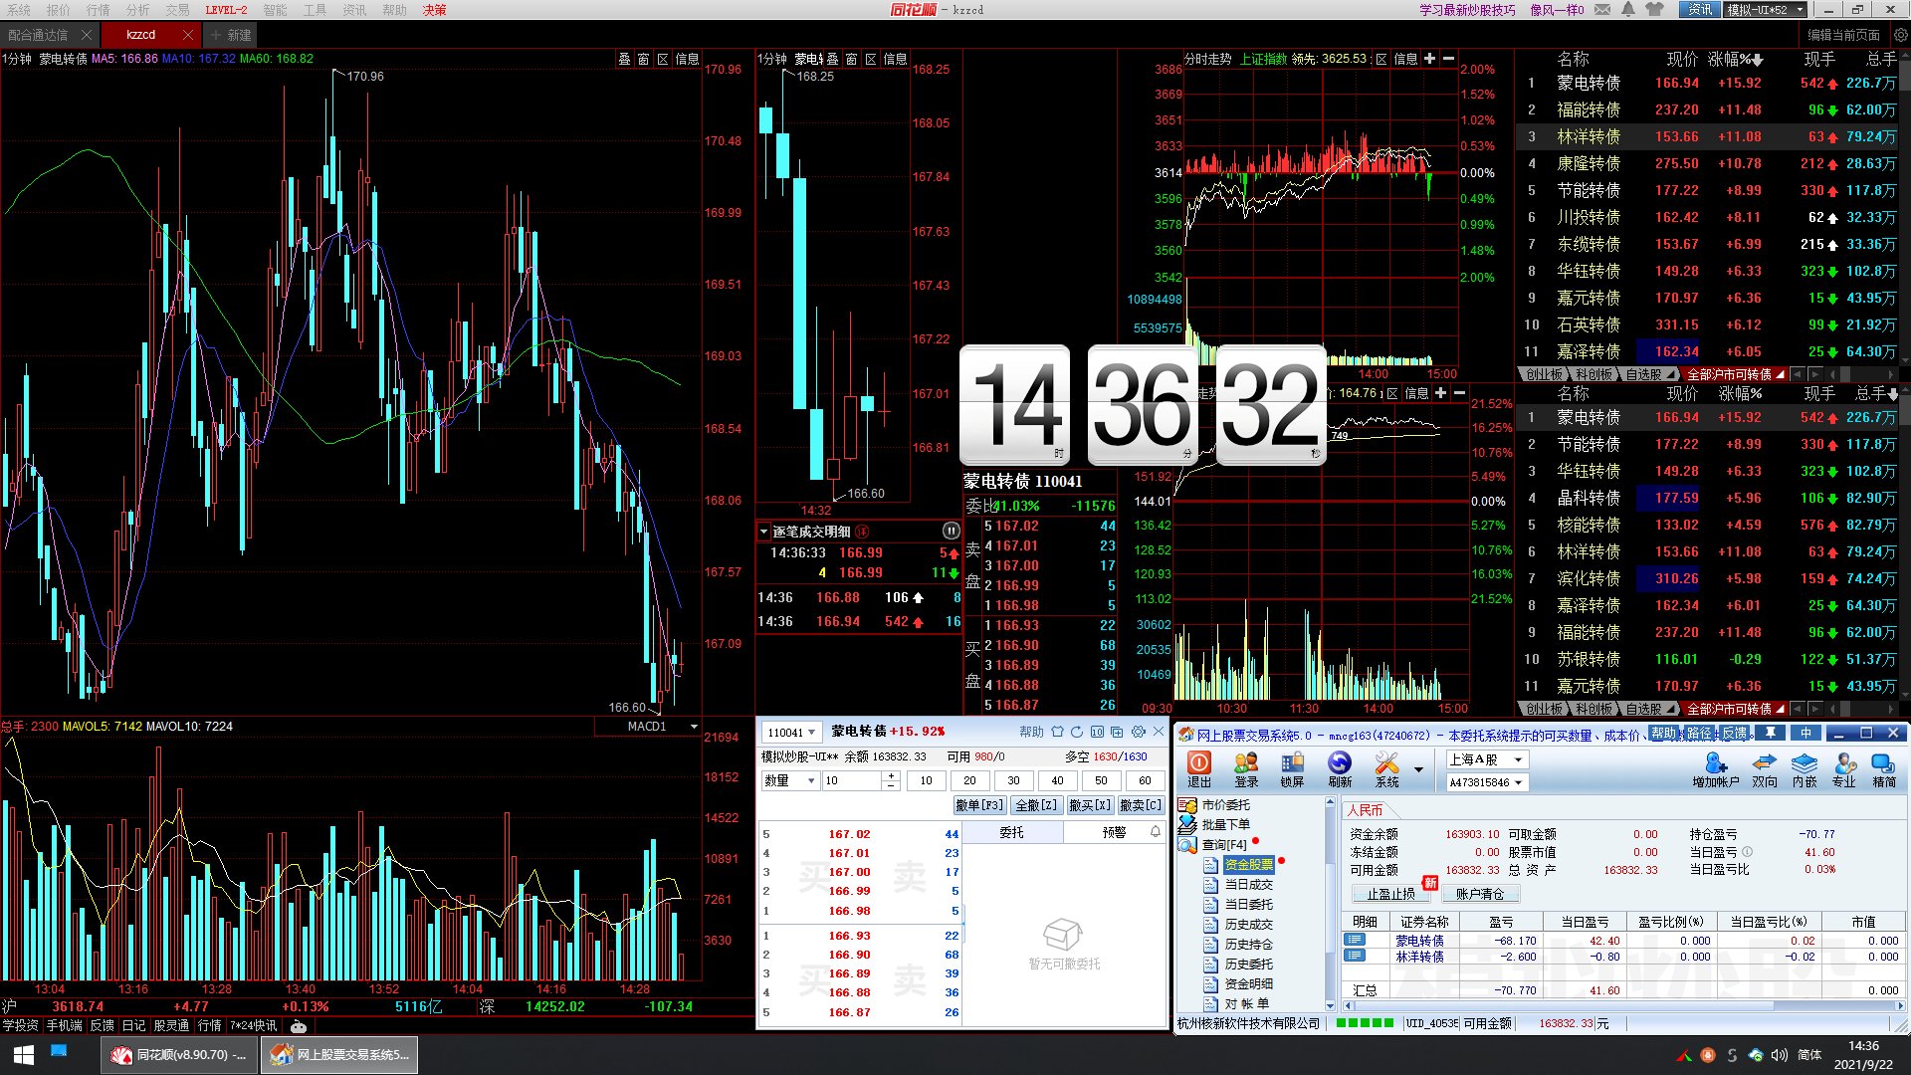Screen dimensions: 1911x1075
Task: Open the MACD1 indicator dropdown
Action: click(x=694, y=727)
